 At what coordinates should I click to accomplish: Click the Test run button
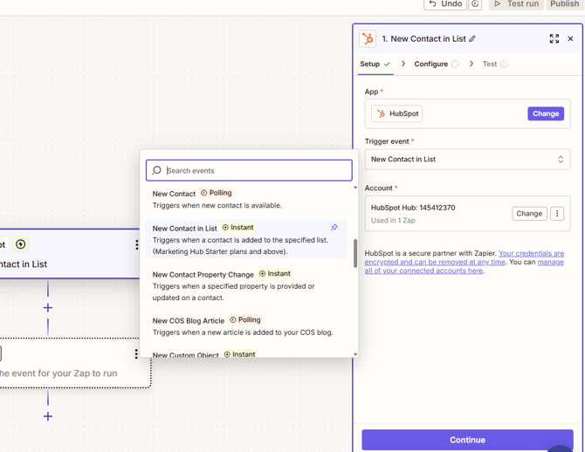click(516, 4)
